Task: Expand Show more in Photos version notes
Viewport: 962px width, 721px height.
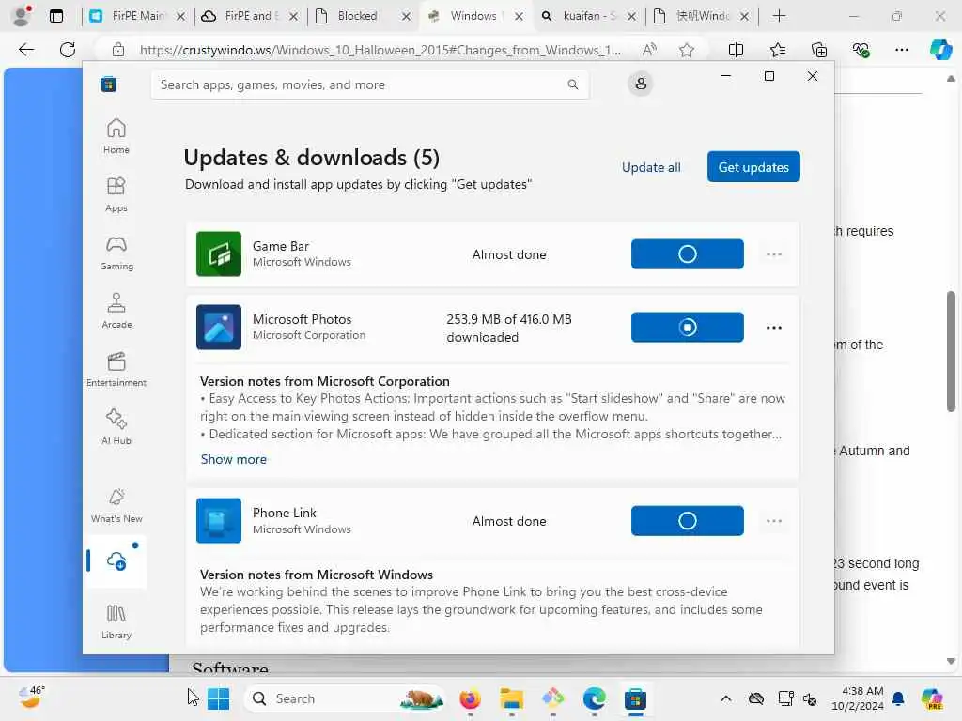Action: click(x=233, y=459)
